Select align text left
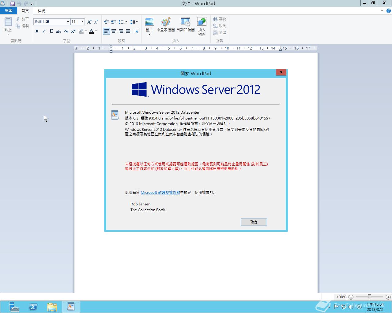Image resolution: width=392 pixels, height=313 pixels. coord(106,31)
